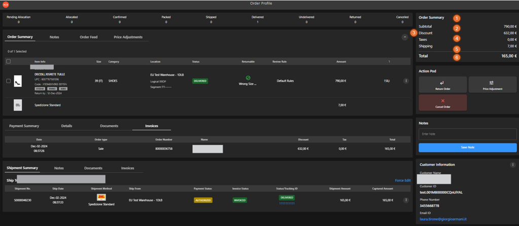The height and width of the screenshot is (226, 519).
Task: Click the Force Edit link
Action: [x=402, y=181]
